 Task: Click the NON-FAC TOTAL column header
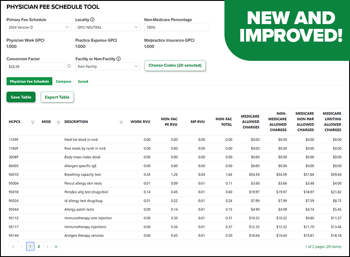(224, 122)
